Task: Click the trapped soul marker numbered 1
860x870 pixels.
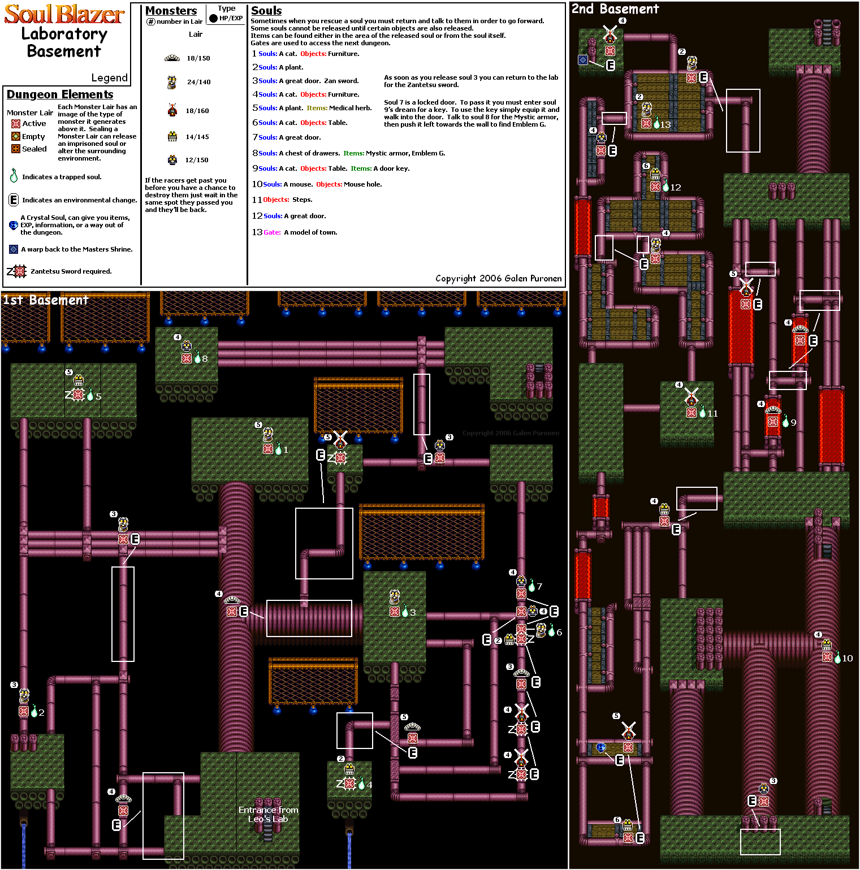Action: point(278,449)
